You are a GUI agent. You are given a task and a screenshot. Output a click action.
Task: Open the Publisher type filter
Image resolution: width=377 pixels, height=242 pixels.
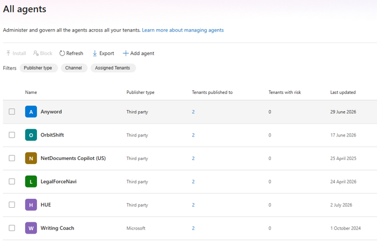pos(39,68)
